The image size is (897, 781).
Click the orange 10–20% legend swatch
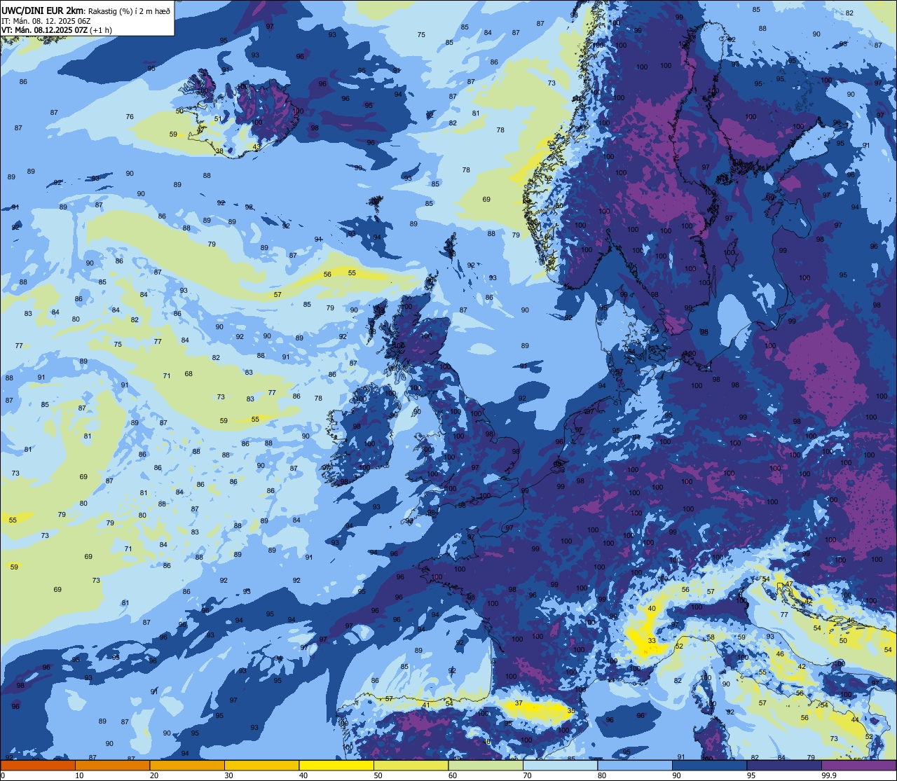tap(112, 765)
